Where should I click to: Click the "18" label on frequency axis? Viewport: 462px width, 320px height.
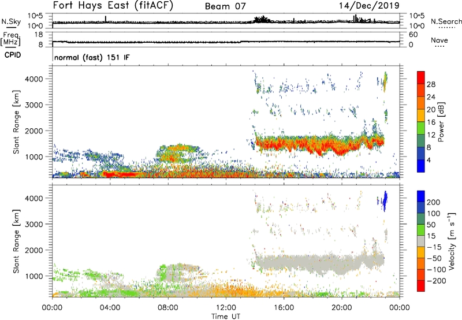pos(39,35)
